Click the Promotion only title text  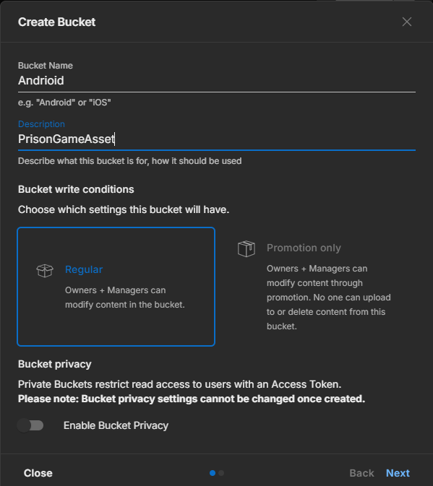point(304,248)
